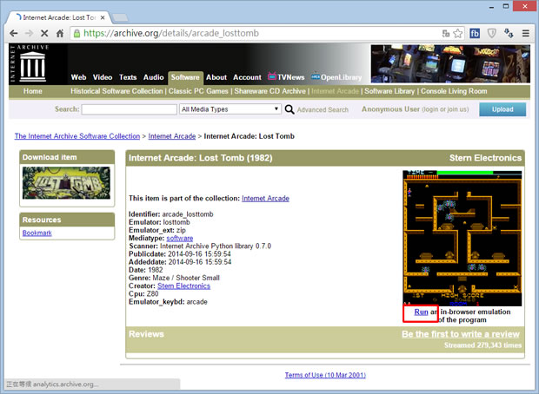
Task: Open the Web section
Action: 78,77
